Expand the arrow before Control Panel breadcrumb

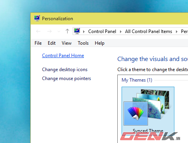(x=84, y=31)
